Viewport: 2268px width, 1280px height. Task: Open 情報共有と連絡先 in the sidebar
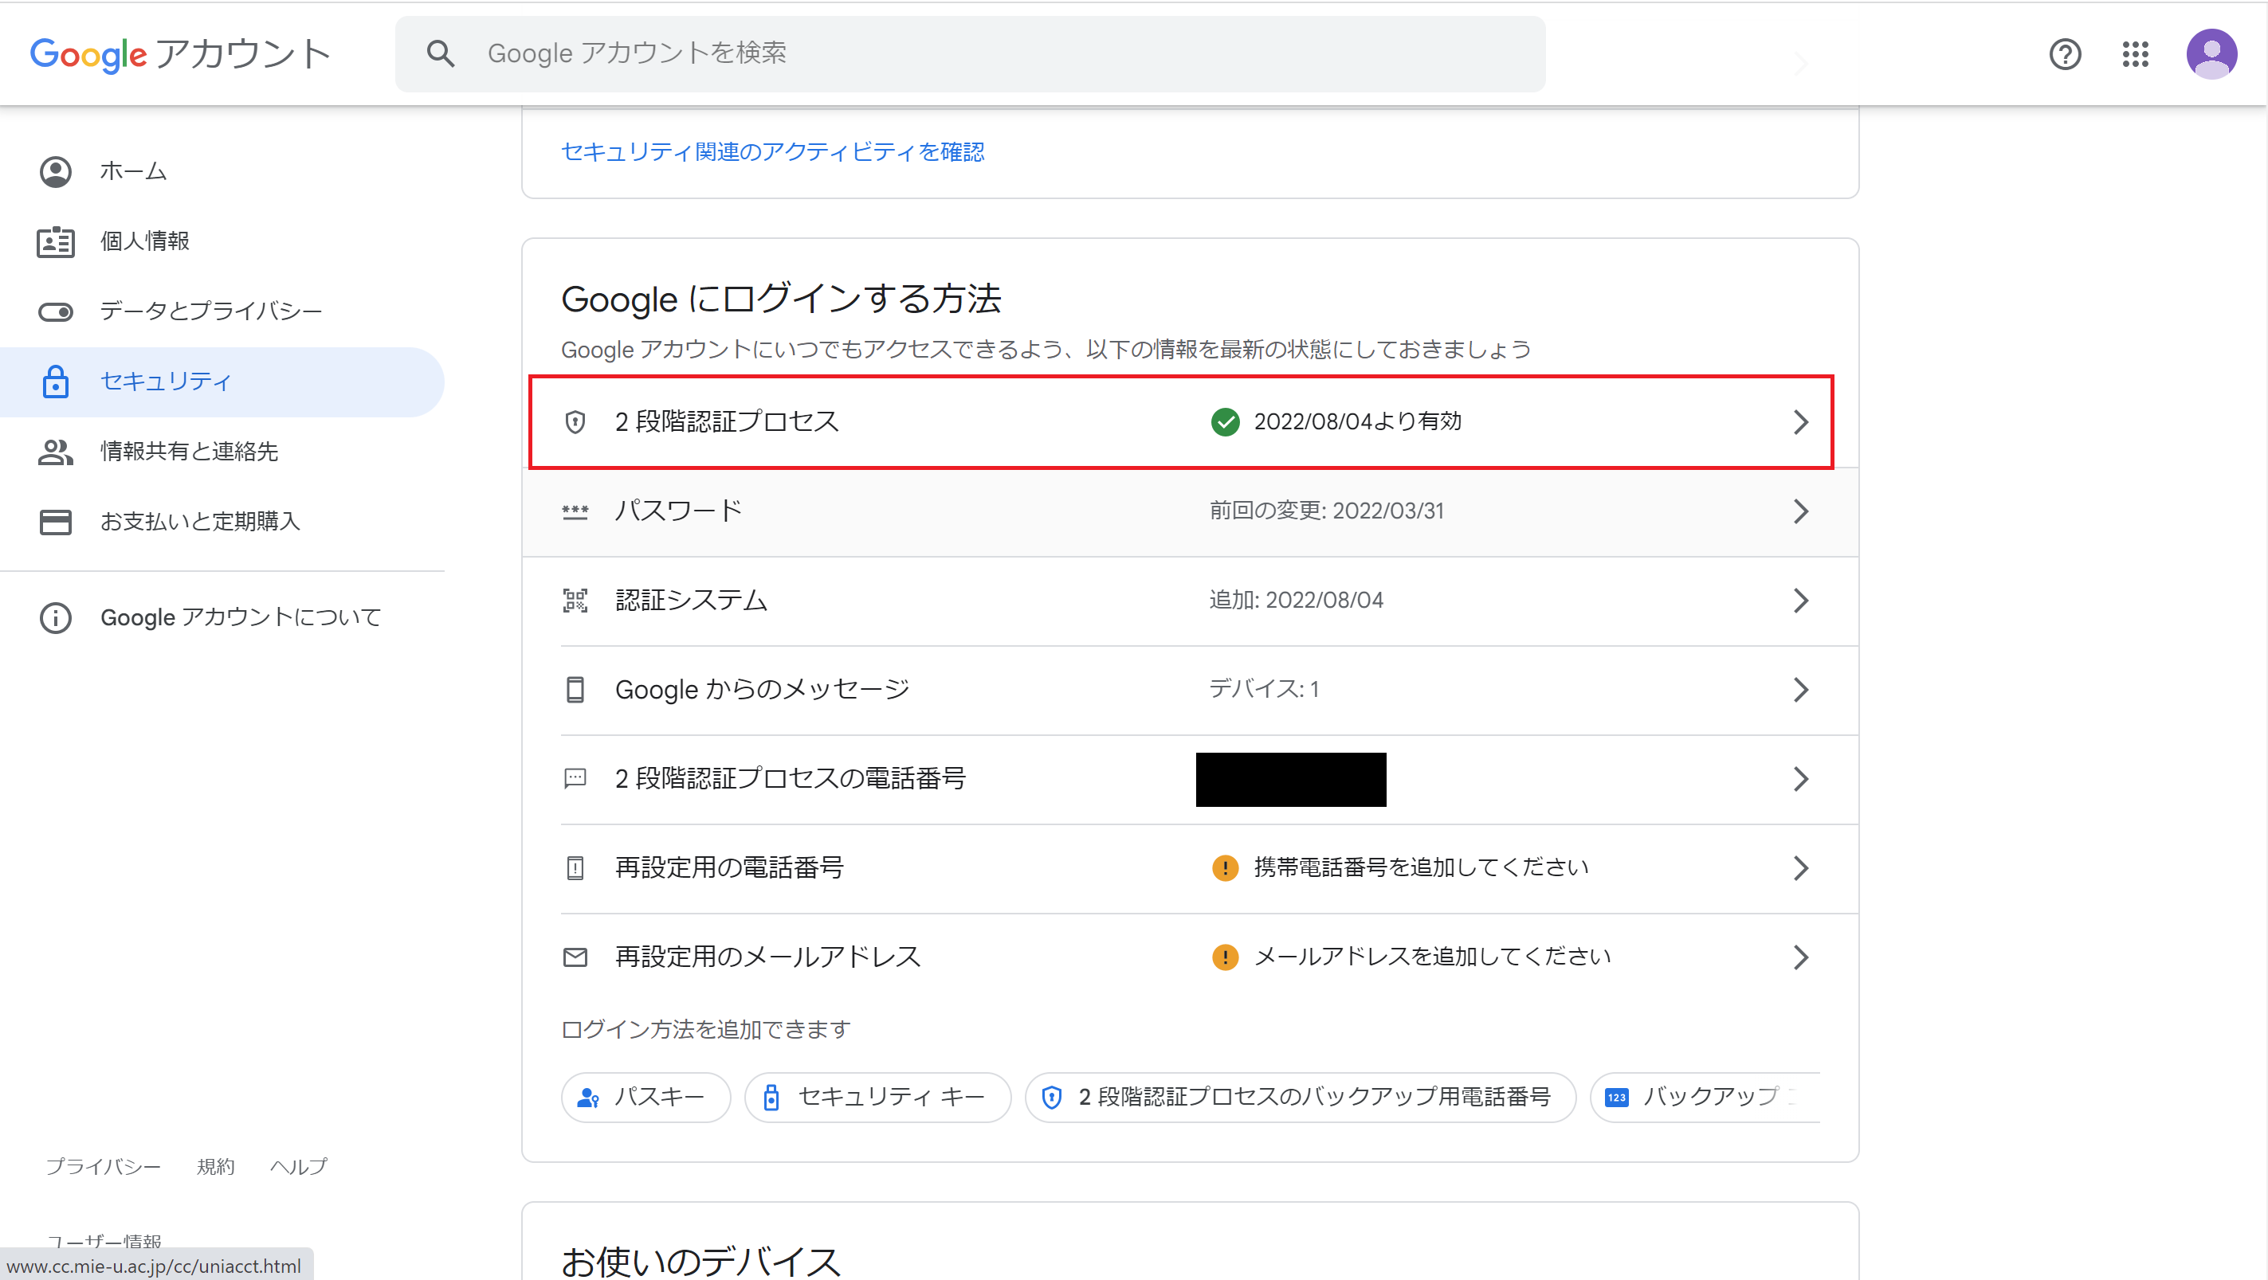(222, 452)
